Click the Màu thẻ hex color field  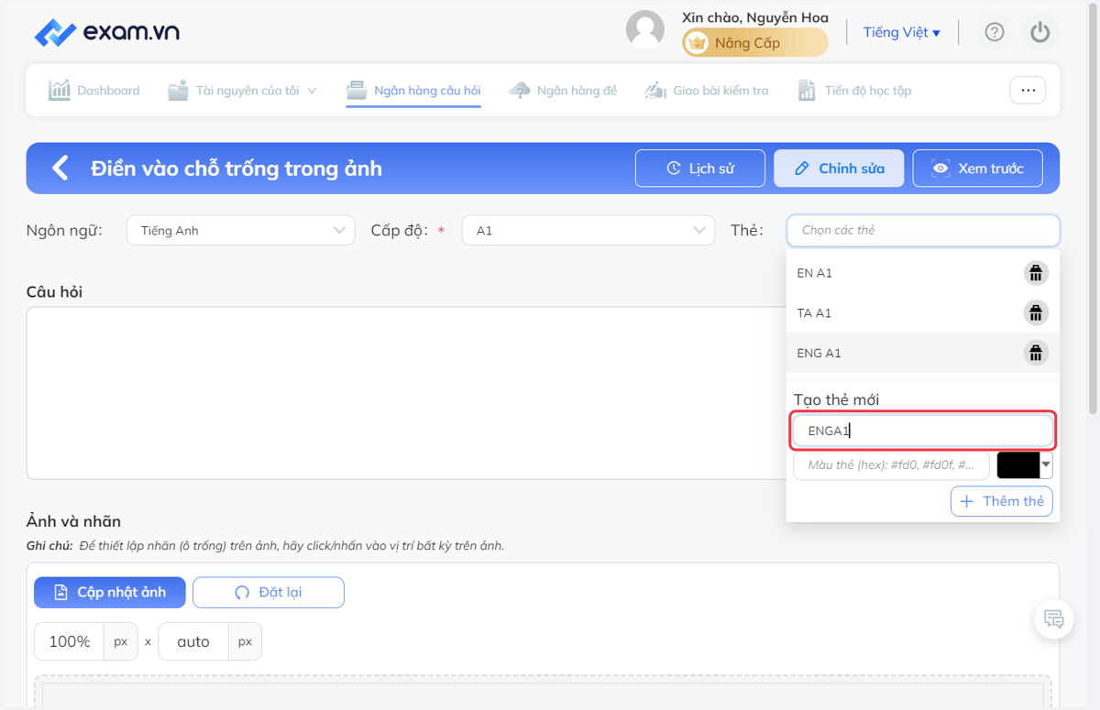click(x=891, y=465)
